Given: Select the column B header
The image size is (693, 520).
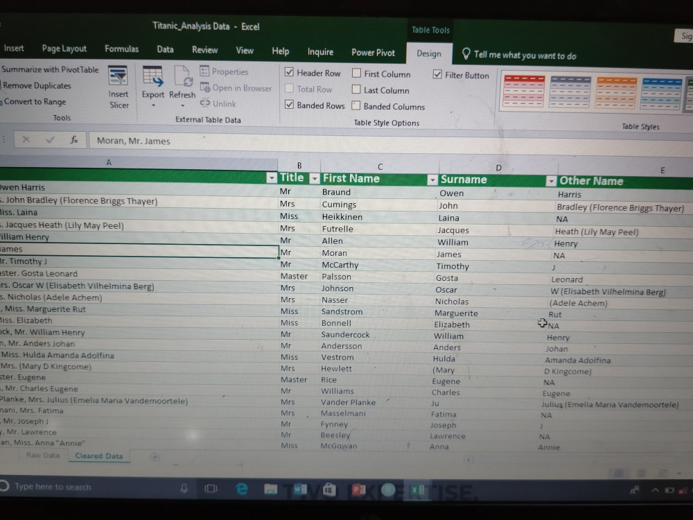Looking at the screenshot, I should coord(299,166).
